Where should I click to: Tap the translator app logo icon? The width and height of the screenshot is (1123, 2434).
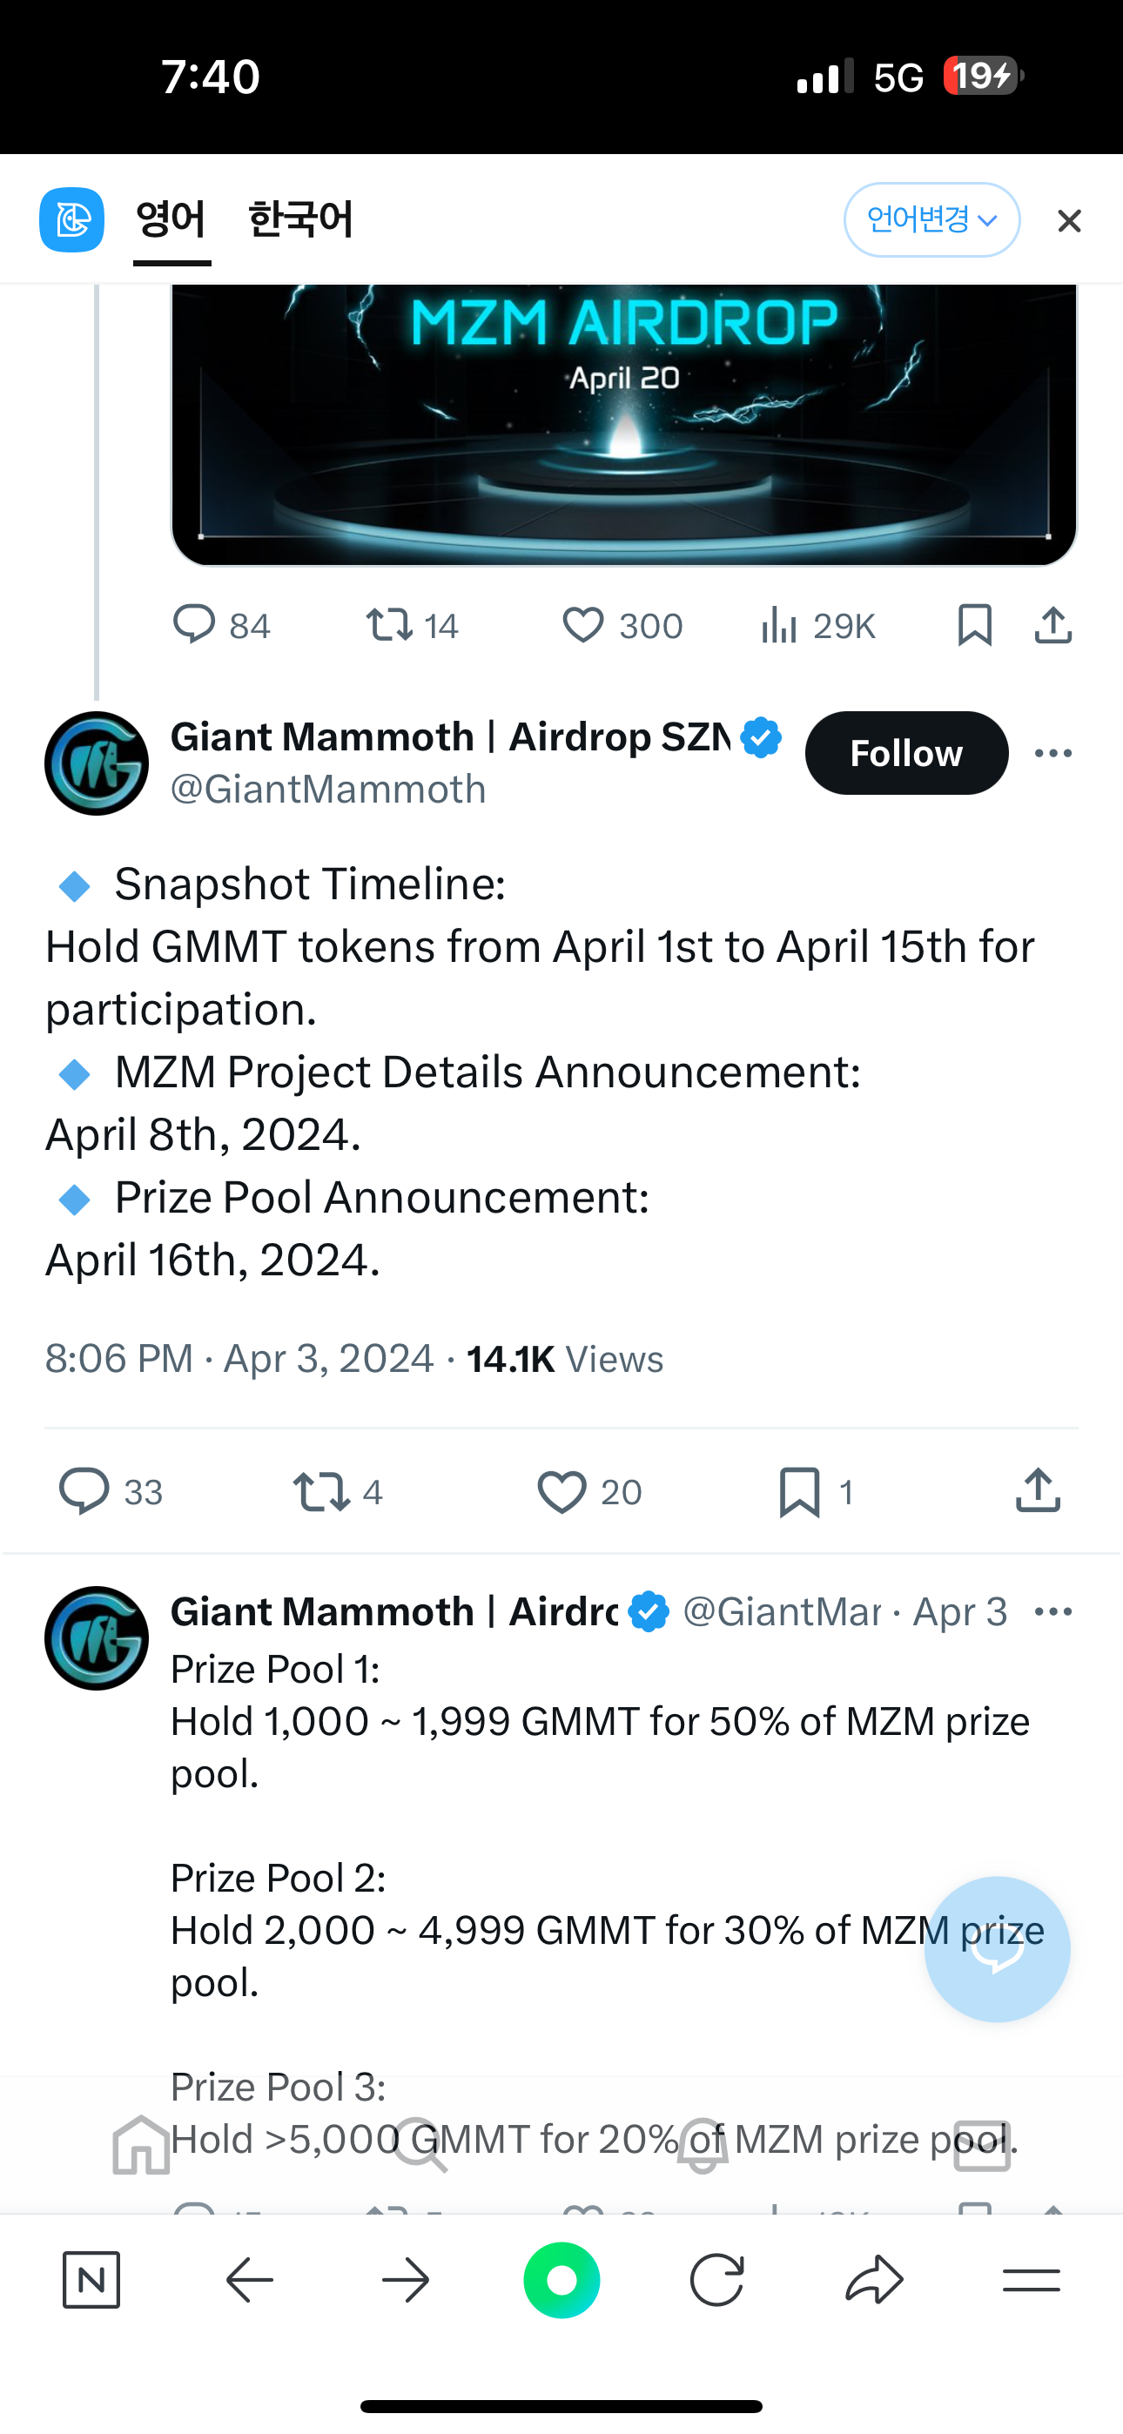tap(72, 220)
